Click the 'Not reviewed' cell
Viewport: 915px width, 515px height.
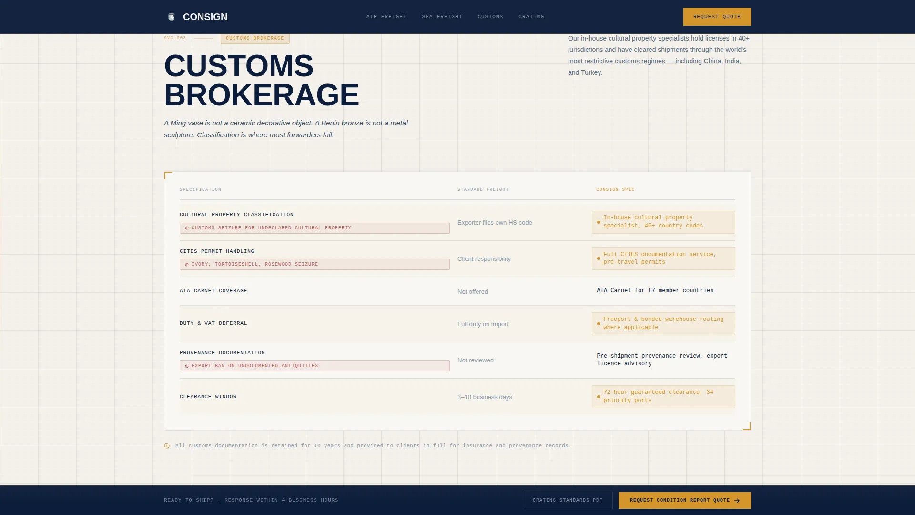476,360
